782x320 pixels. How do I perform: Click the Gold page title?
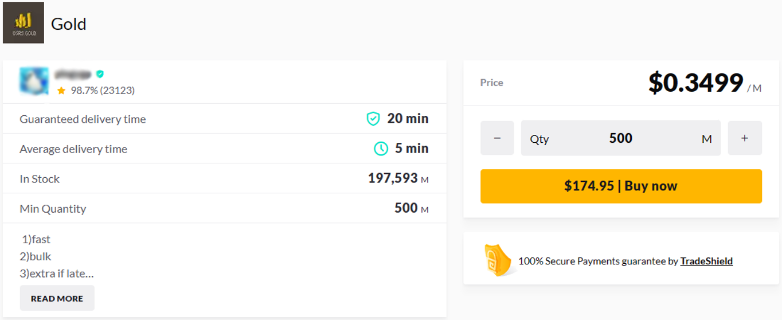(69, 24)
